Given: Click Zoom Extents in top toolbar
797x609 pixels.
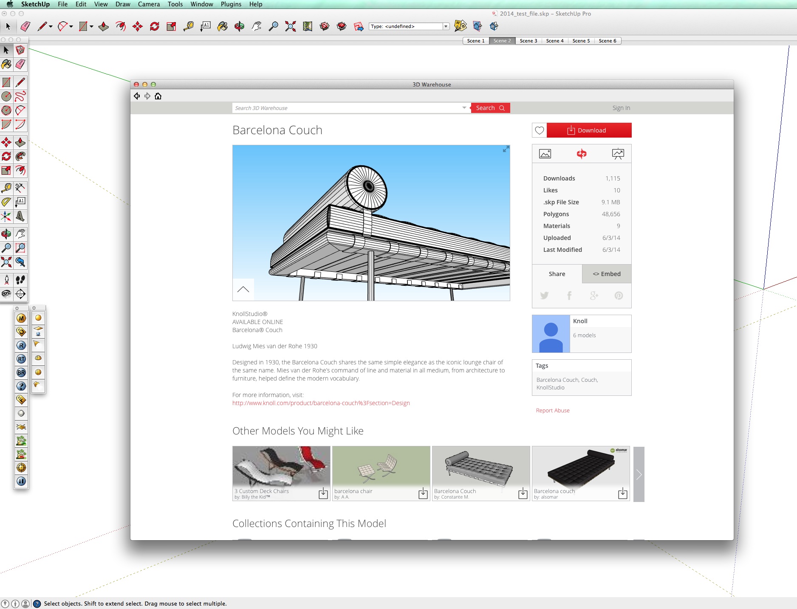Looking at the screenshot, I should pos(291,26).
